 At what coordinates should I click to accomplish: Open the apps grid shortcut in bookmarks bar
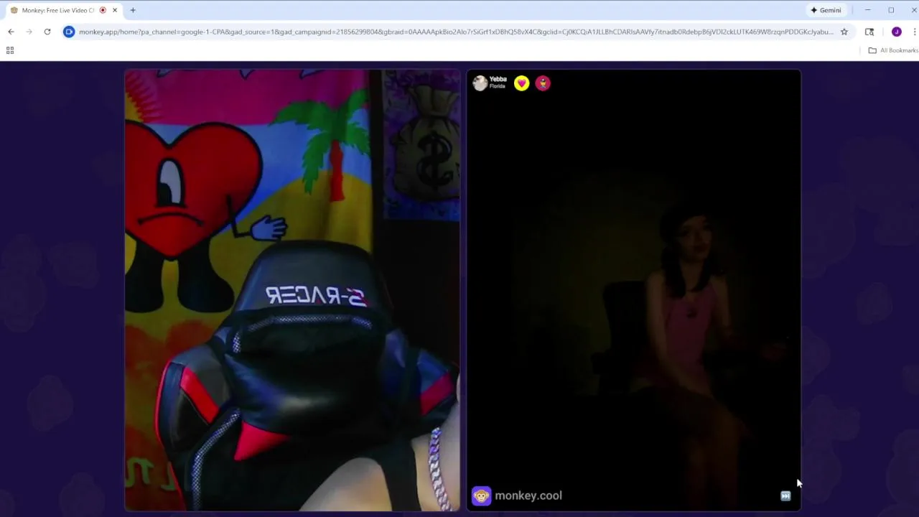click(10, 50)
